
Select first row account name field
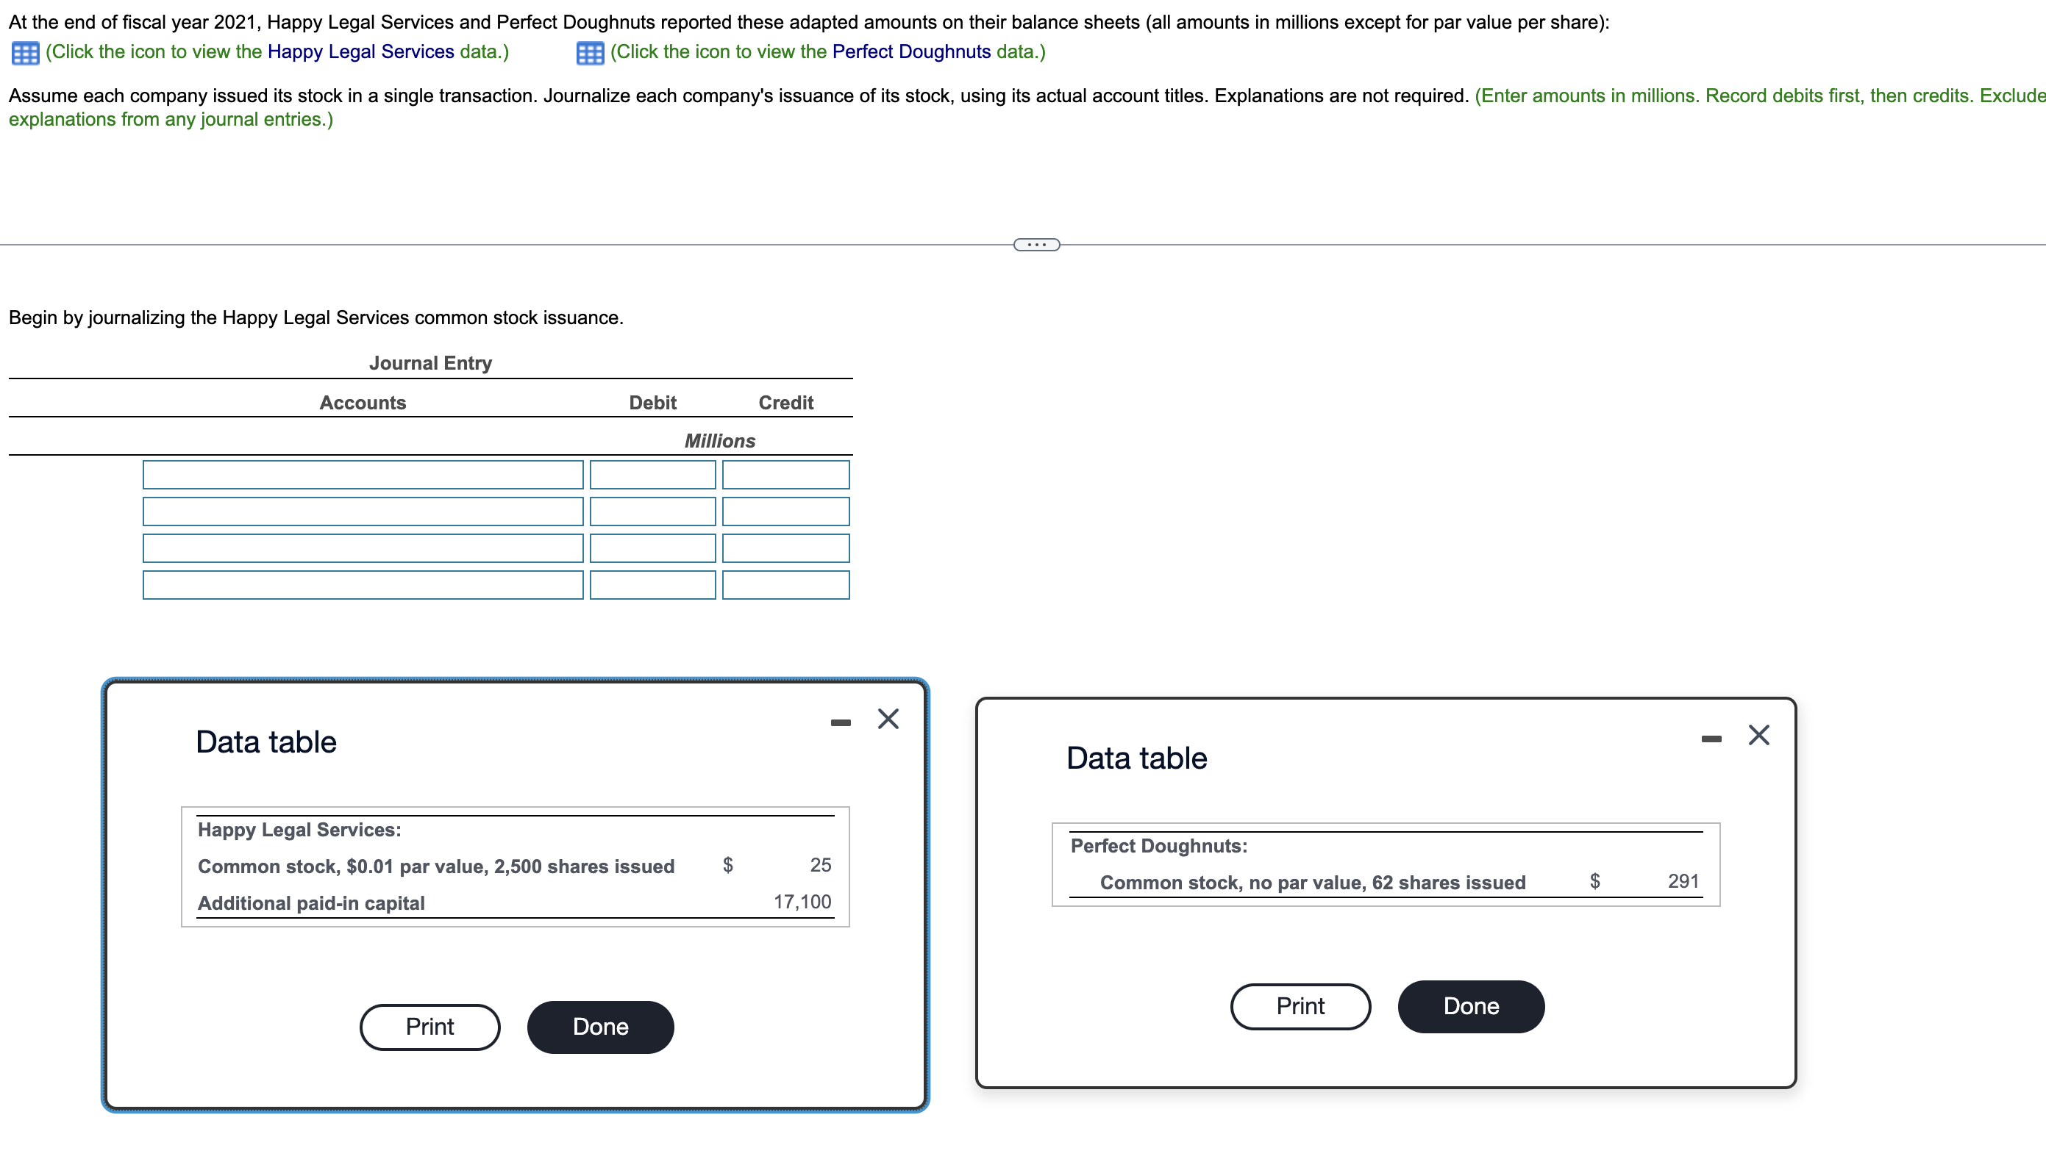[363, 474]
